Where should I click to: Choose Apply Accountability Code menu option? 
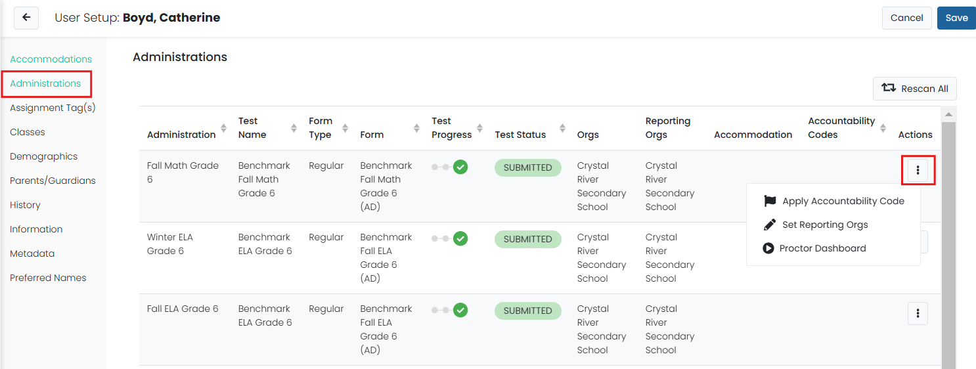click(x=833, y=201)
